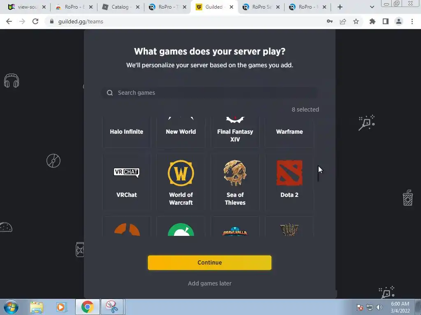Open Windows Explorer from the taskbar
The image size is (421, 315).
[37, 307]
